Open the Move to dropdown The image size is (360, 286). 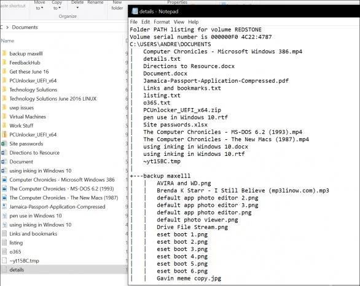tap(39, 6)
